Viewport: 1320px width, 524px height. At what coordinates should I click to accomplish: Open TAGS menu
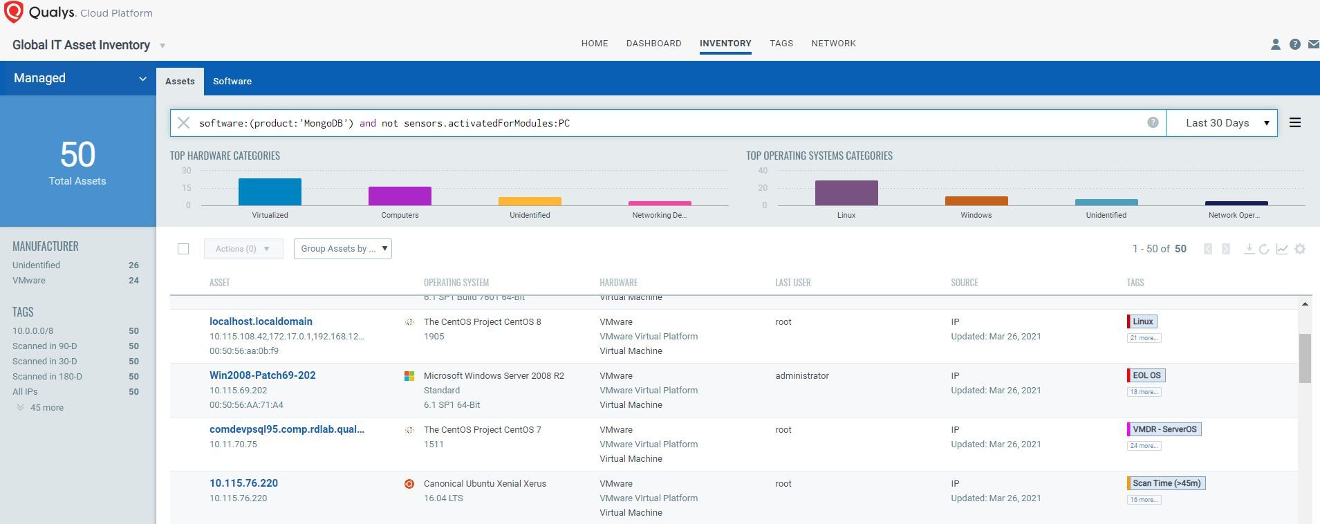coord(781,43)
